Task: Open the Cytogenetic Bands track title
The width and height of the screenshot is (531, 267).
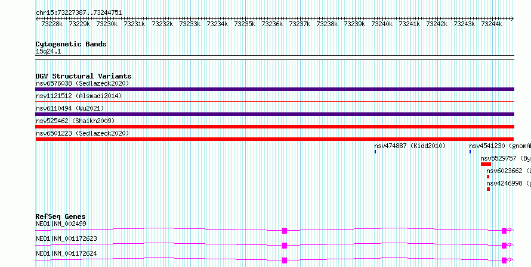Action: point(71,44)
